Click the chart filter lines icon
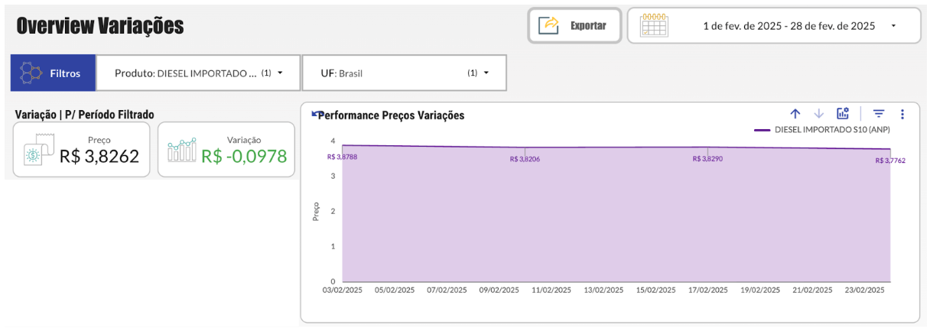The height and width of the screenshot is (331, 930). (879, 114)
